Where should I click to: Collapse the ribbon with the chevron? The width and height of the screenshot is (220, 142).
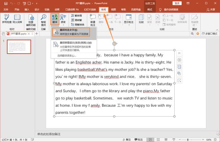pos(217,30)
